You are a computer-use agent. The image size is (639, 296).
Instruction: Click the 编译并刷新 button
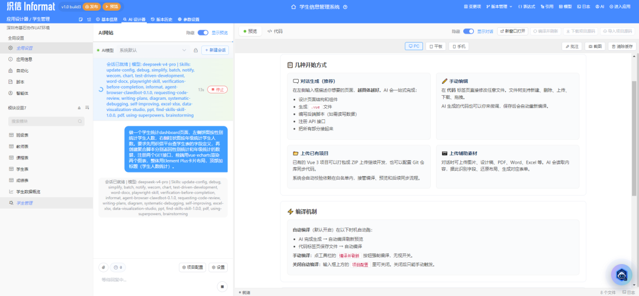coord(546,31)
